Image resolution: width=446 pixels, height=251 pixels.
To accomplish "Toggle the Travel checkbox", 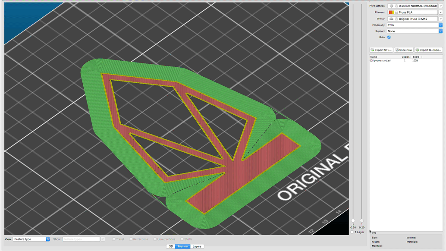I will (114, 239).
